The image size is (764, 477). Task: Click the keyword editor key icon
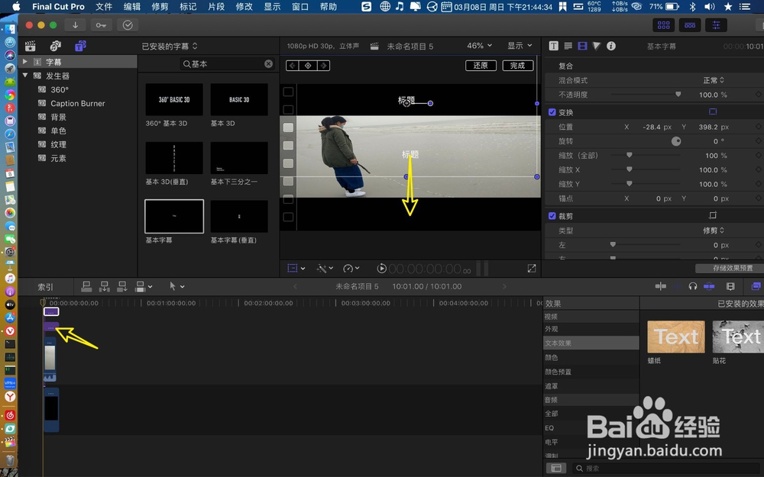[101, 25]
